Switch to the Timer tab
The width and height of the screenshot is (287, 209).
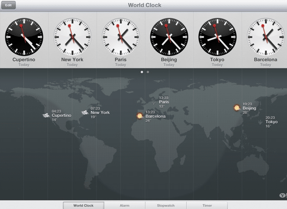207,205
